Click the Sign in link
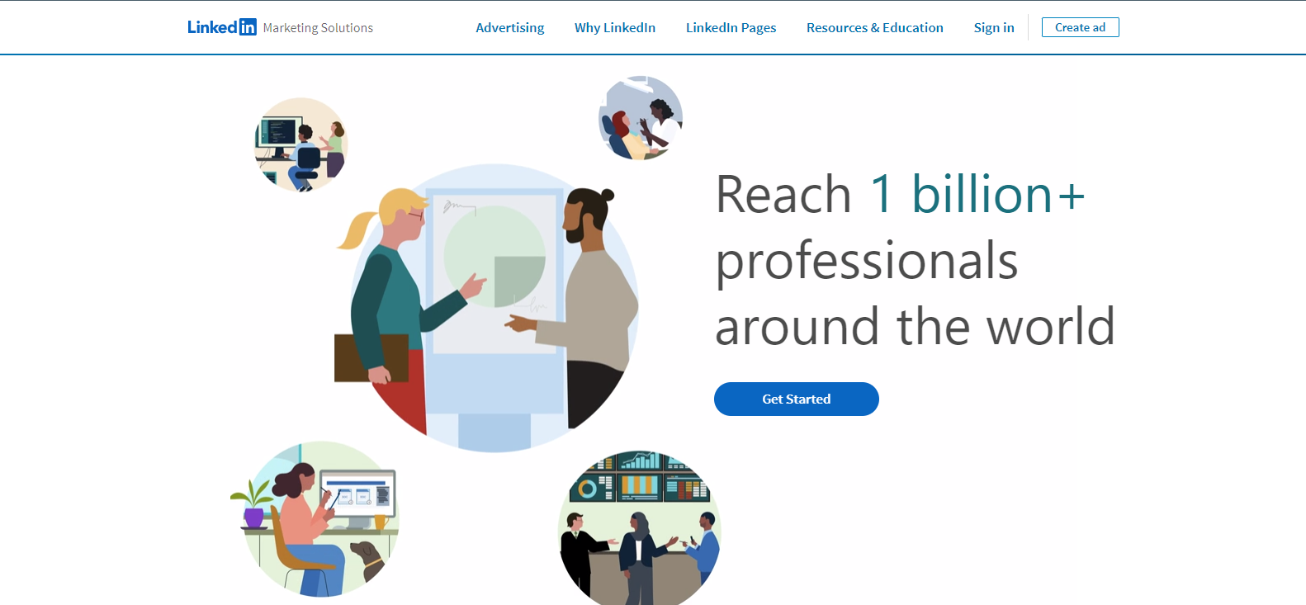Viewport: 1306px width, 605px height. click(x=993, y=28)
